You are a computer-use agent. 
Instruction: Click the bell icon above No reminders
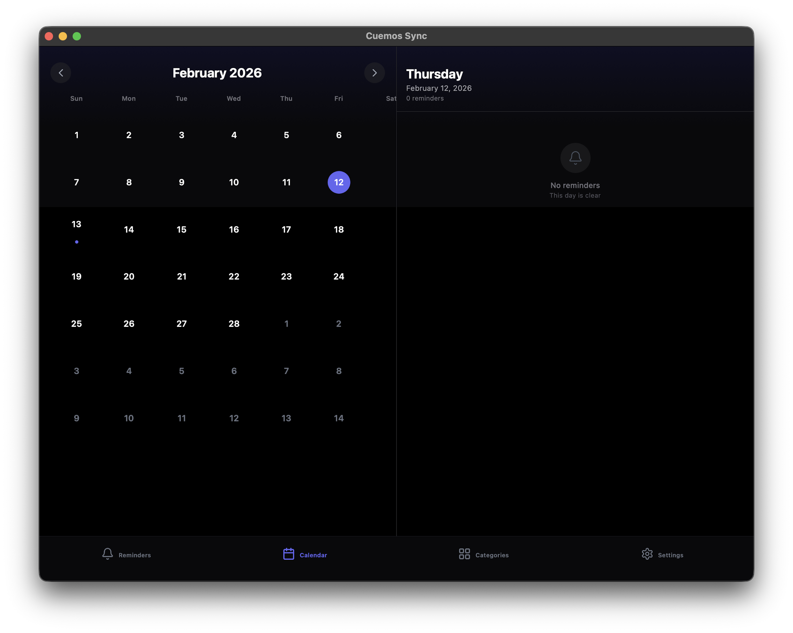575,158
